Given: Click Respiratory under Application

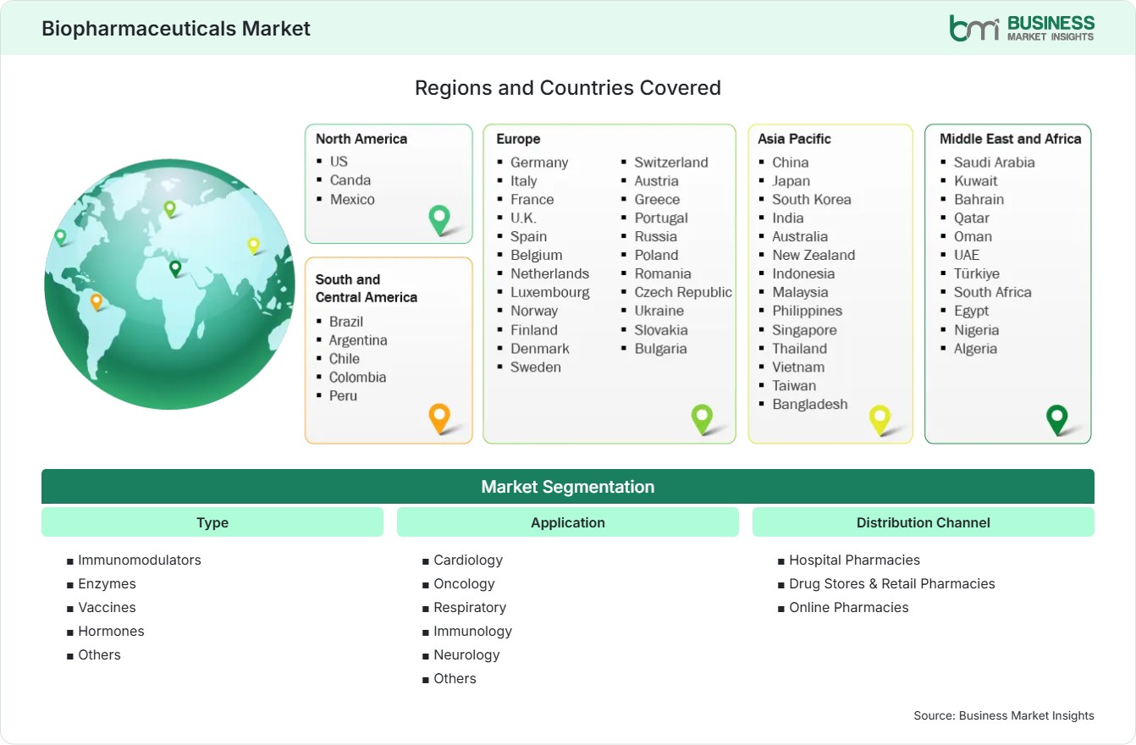Looking at the screenshot, I should [x=470, y=608].
